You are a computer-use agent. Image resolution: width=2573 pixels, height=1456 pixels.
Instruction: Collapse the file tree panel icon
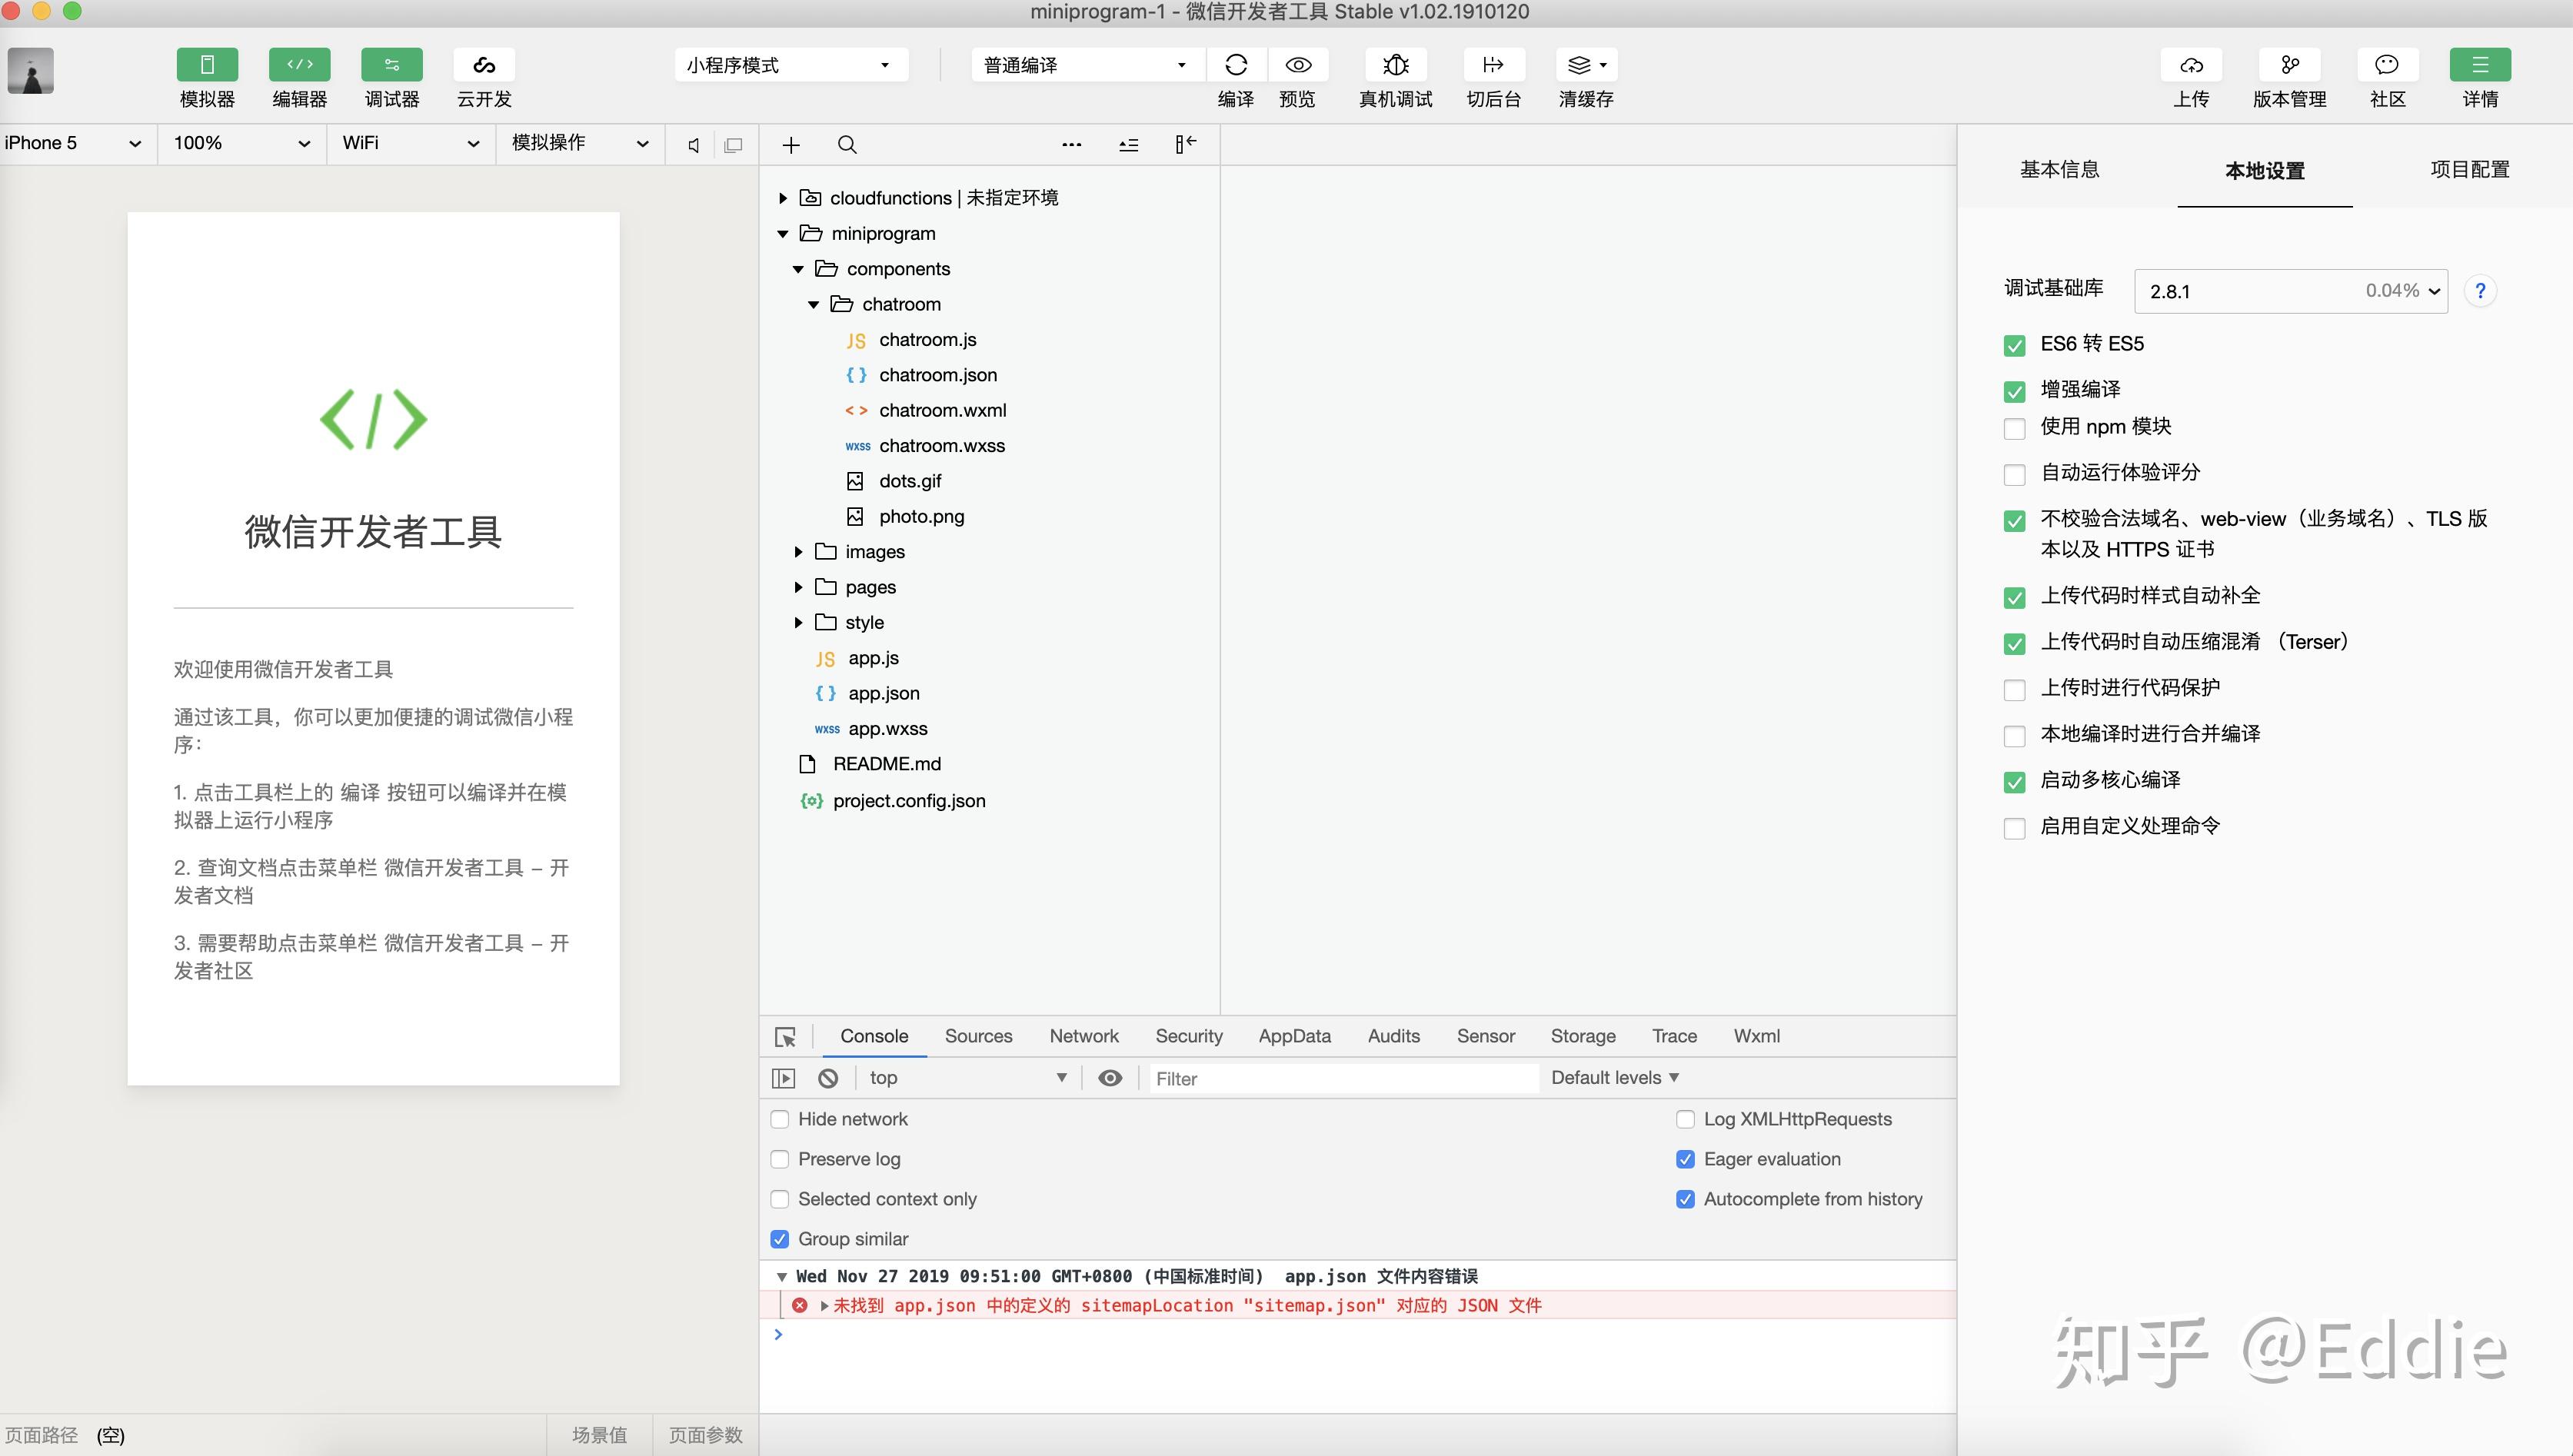click(x=1186, y=145)
